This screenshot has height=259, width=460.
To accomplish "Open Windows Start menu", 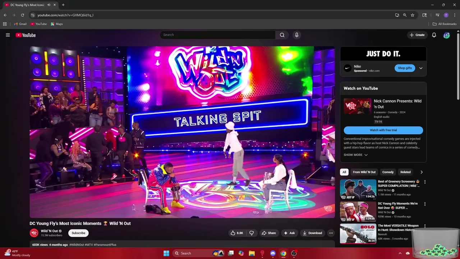I will (x=166, y=253).
